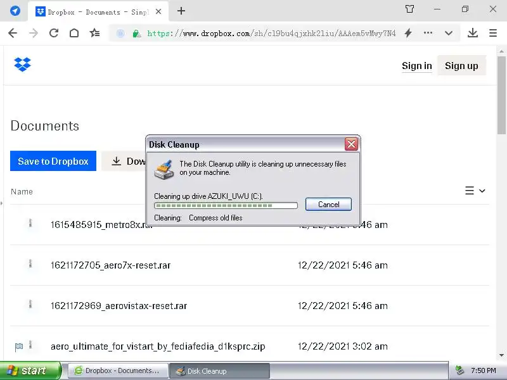Screen dimensions: 507x380
Task: Click the 7:50 PM taskbar clock
Action: pos(484,370)
